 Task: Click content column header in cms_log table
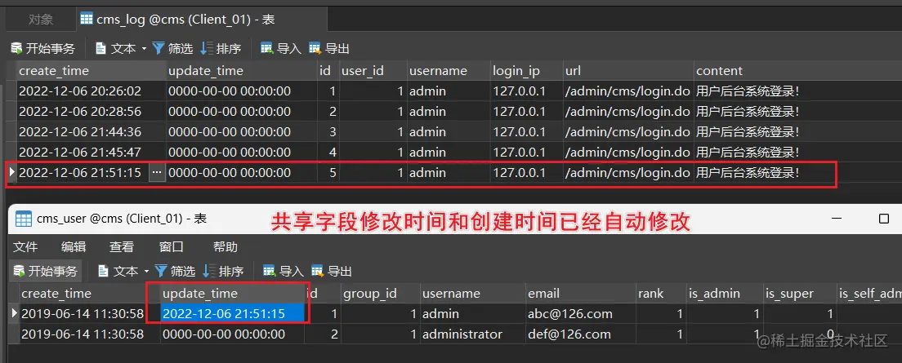(797, 71)
